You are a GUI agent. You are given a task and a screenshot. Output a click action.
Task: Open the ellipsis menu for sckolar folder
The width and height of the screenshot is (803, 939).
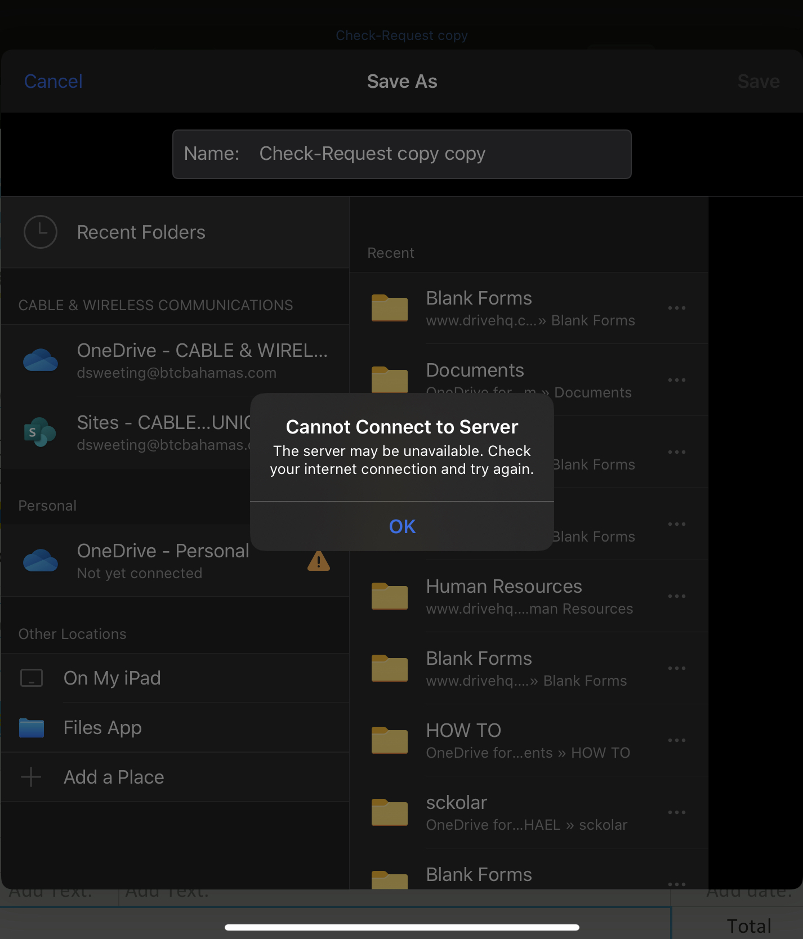[x=676, y=812]
